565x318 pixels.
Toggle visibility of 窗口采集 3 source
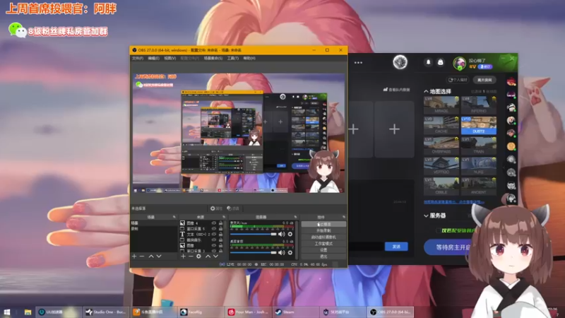point(214,251)
